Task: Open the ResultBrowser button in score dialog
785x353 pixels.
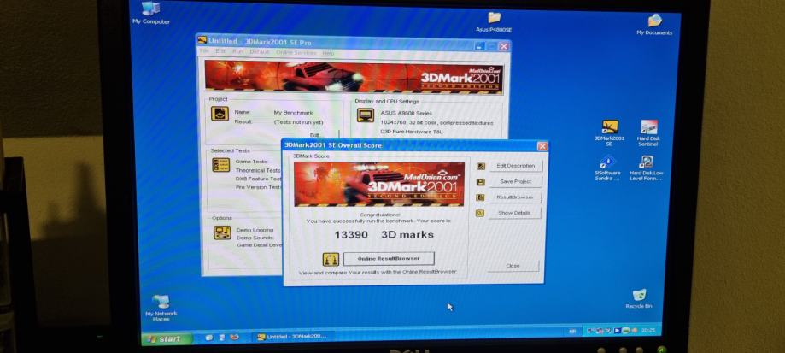Action: click(515, 197)
